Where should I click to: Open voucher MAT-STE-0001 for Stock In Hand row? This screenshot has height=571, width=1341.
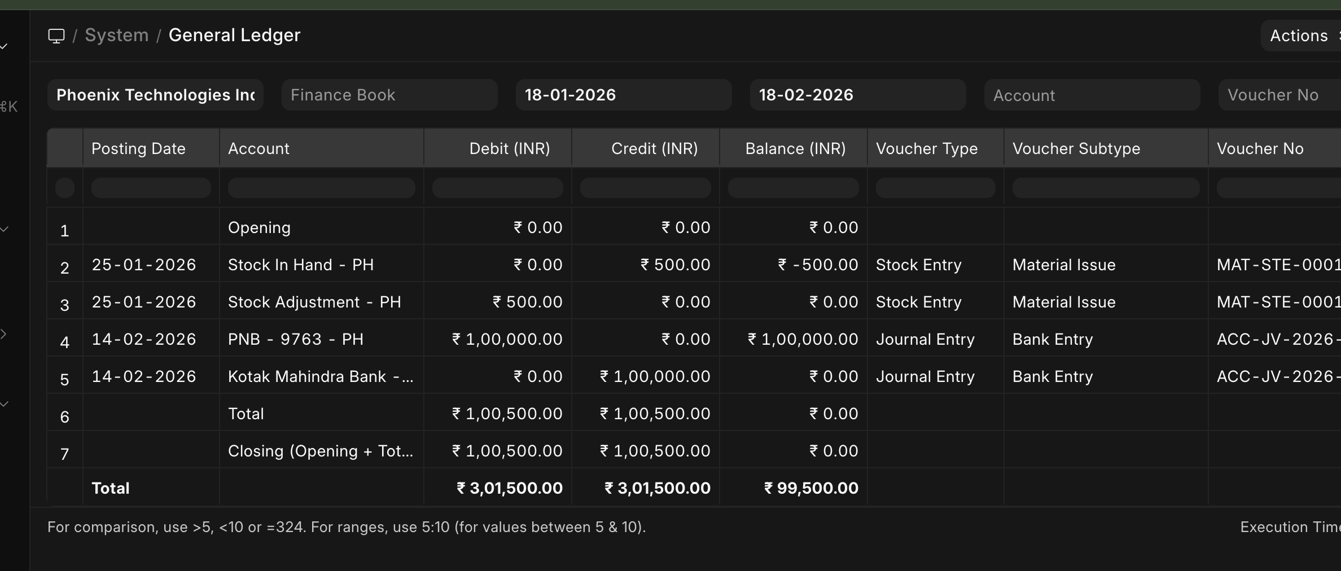pos(1278,265)
